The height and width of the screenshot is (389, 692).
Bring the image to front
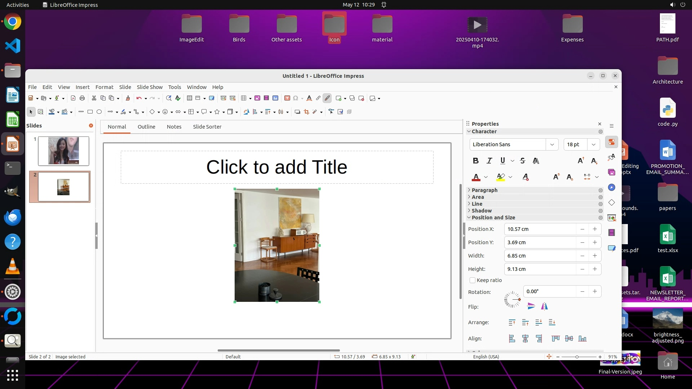coord(512,323)
